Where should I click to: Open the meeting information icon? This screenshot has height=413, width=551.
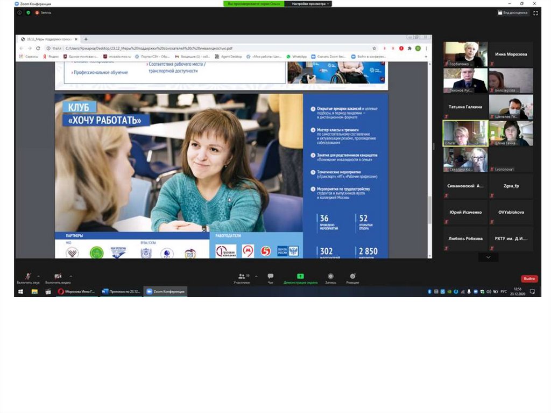click(20, 13)
